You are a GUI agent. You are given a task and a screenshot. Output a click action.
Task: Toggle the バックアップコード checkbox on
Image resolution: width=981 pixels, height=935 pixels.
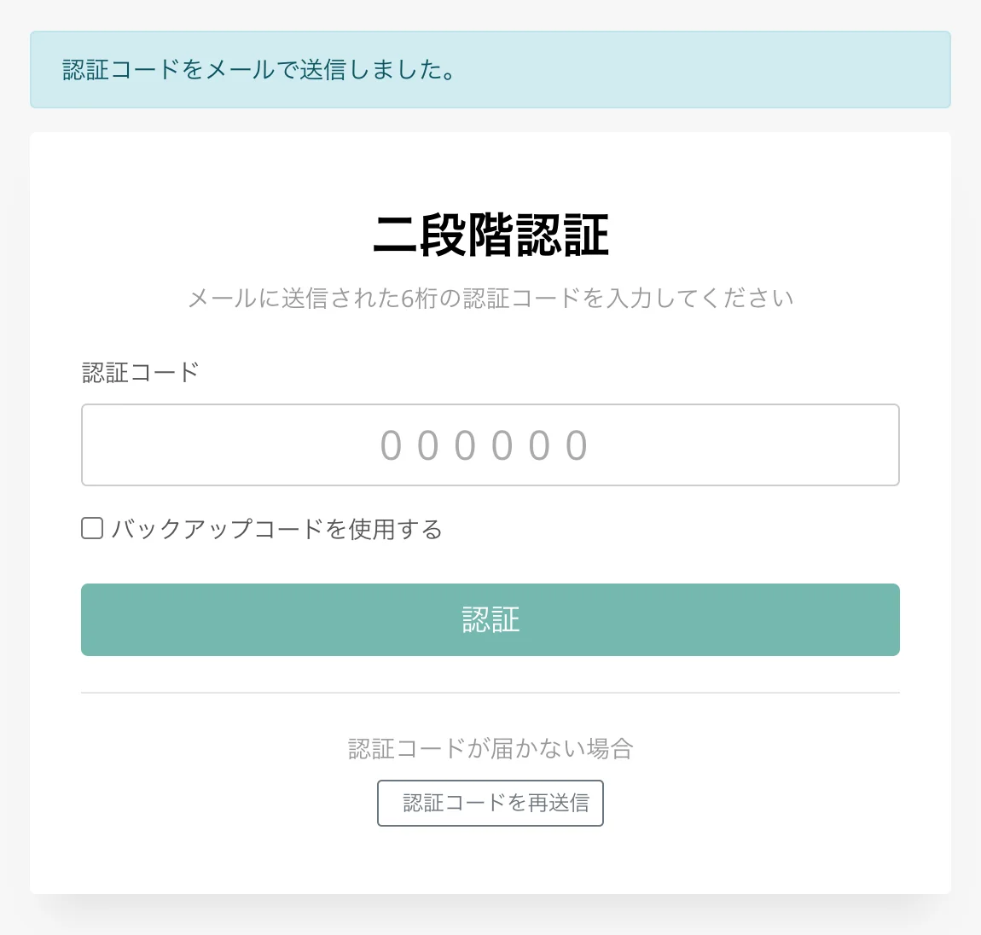pyautogui.click(x=91, y=529)
